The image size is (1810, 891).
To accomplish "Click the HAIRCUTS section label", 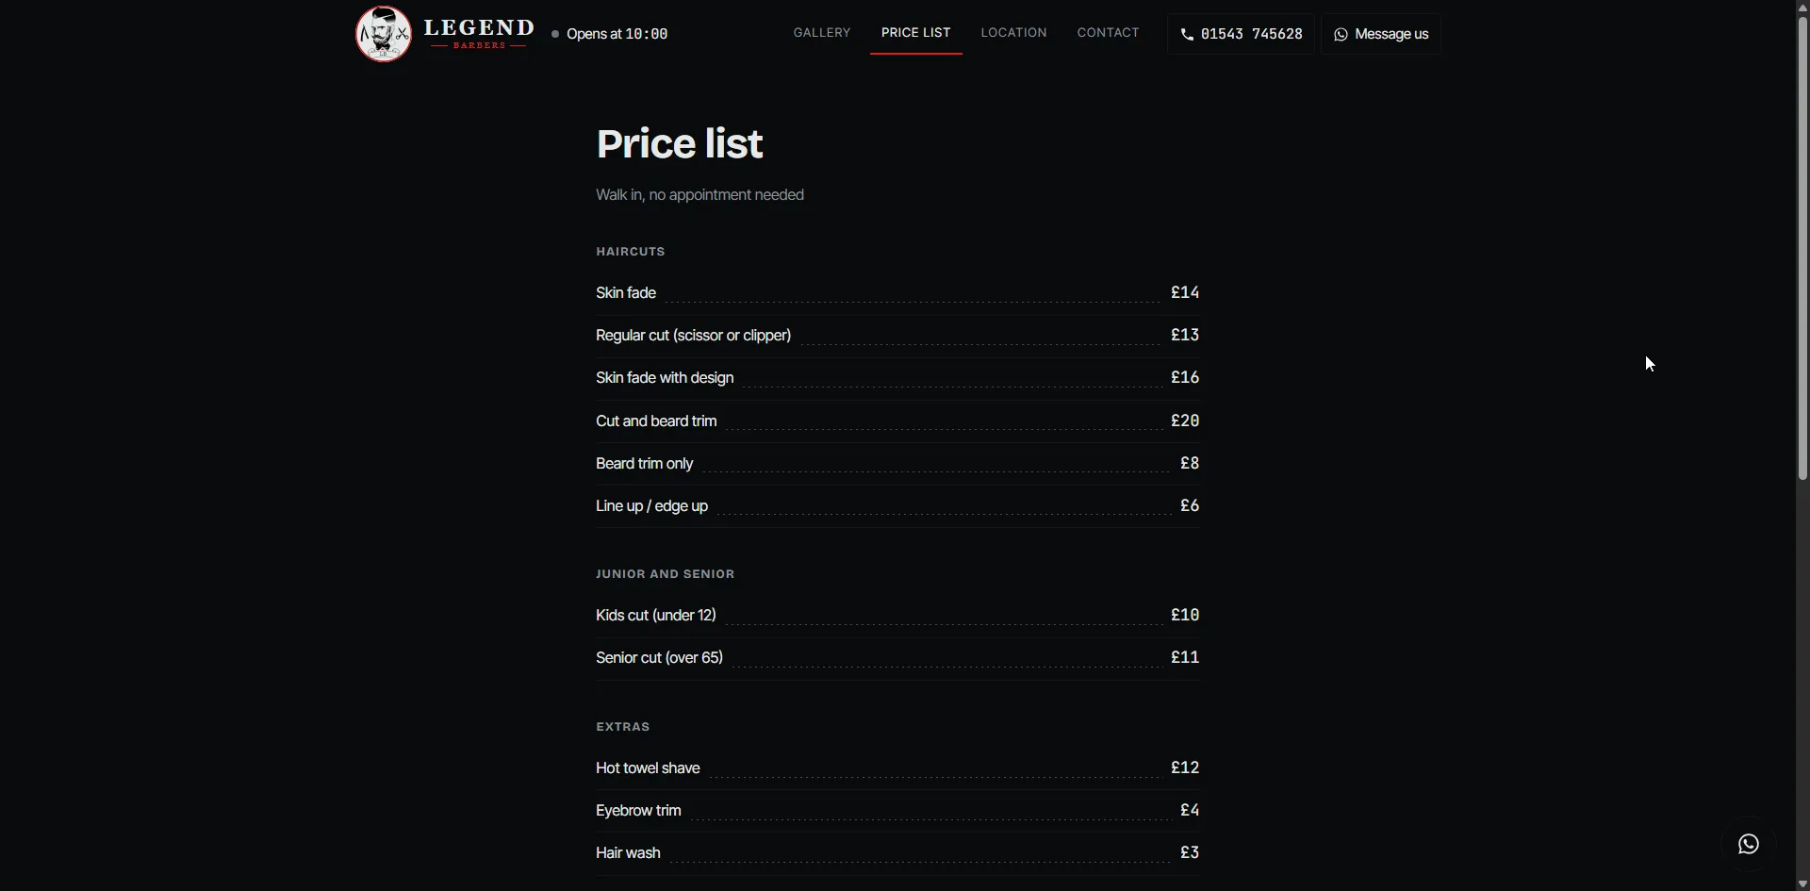I will [631, 252].
